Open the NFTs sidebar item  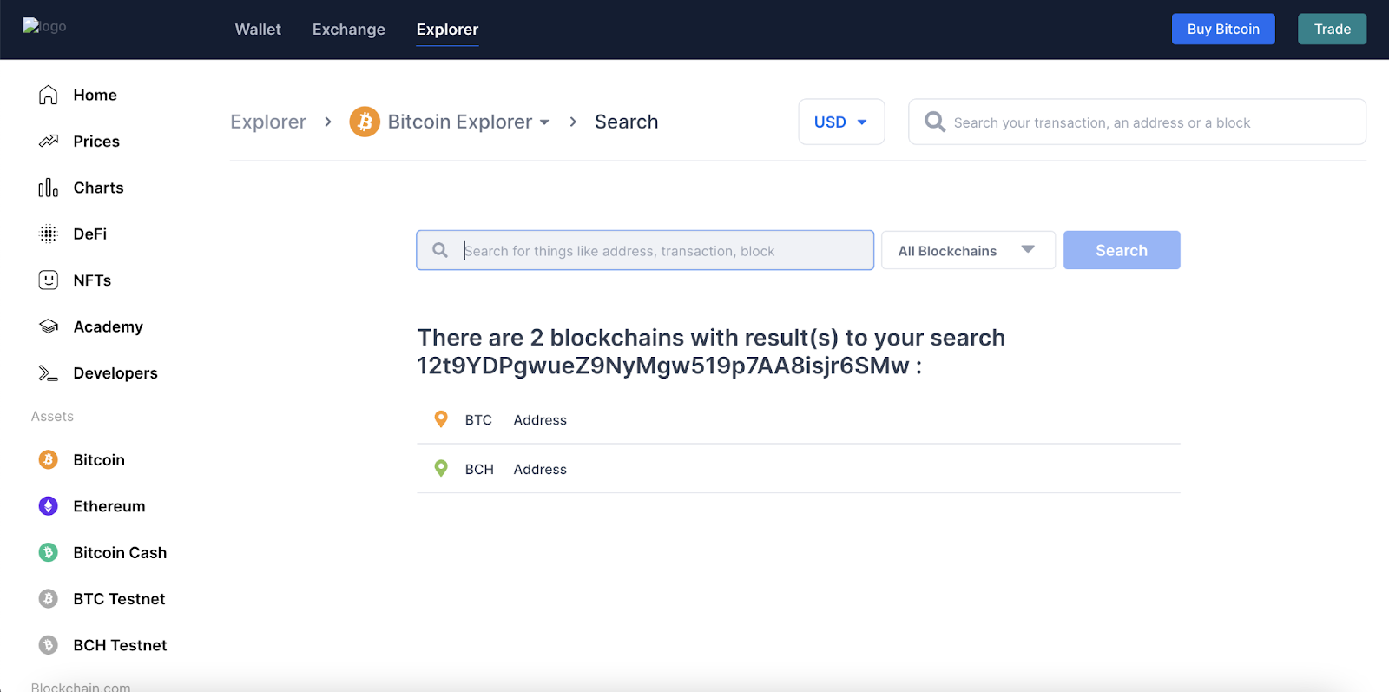pos(92,280)
